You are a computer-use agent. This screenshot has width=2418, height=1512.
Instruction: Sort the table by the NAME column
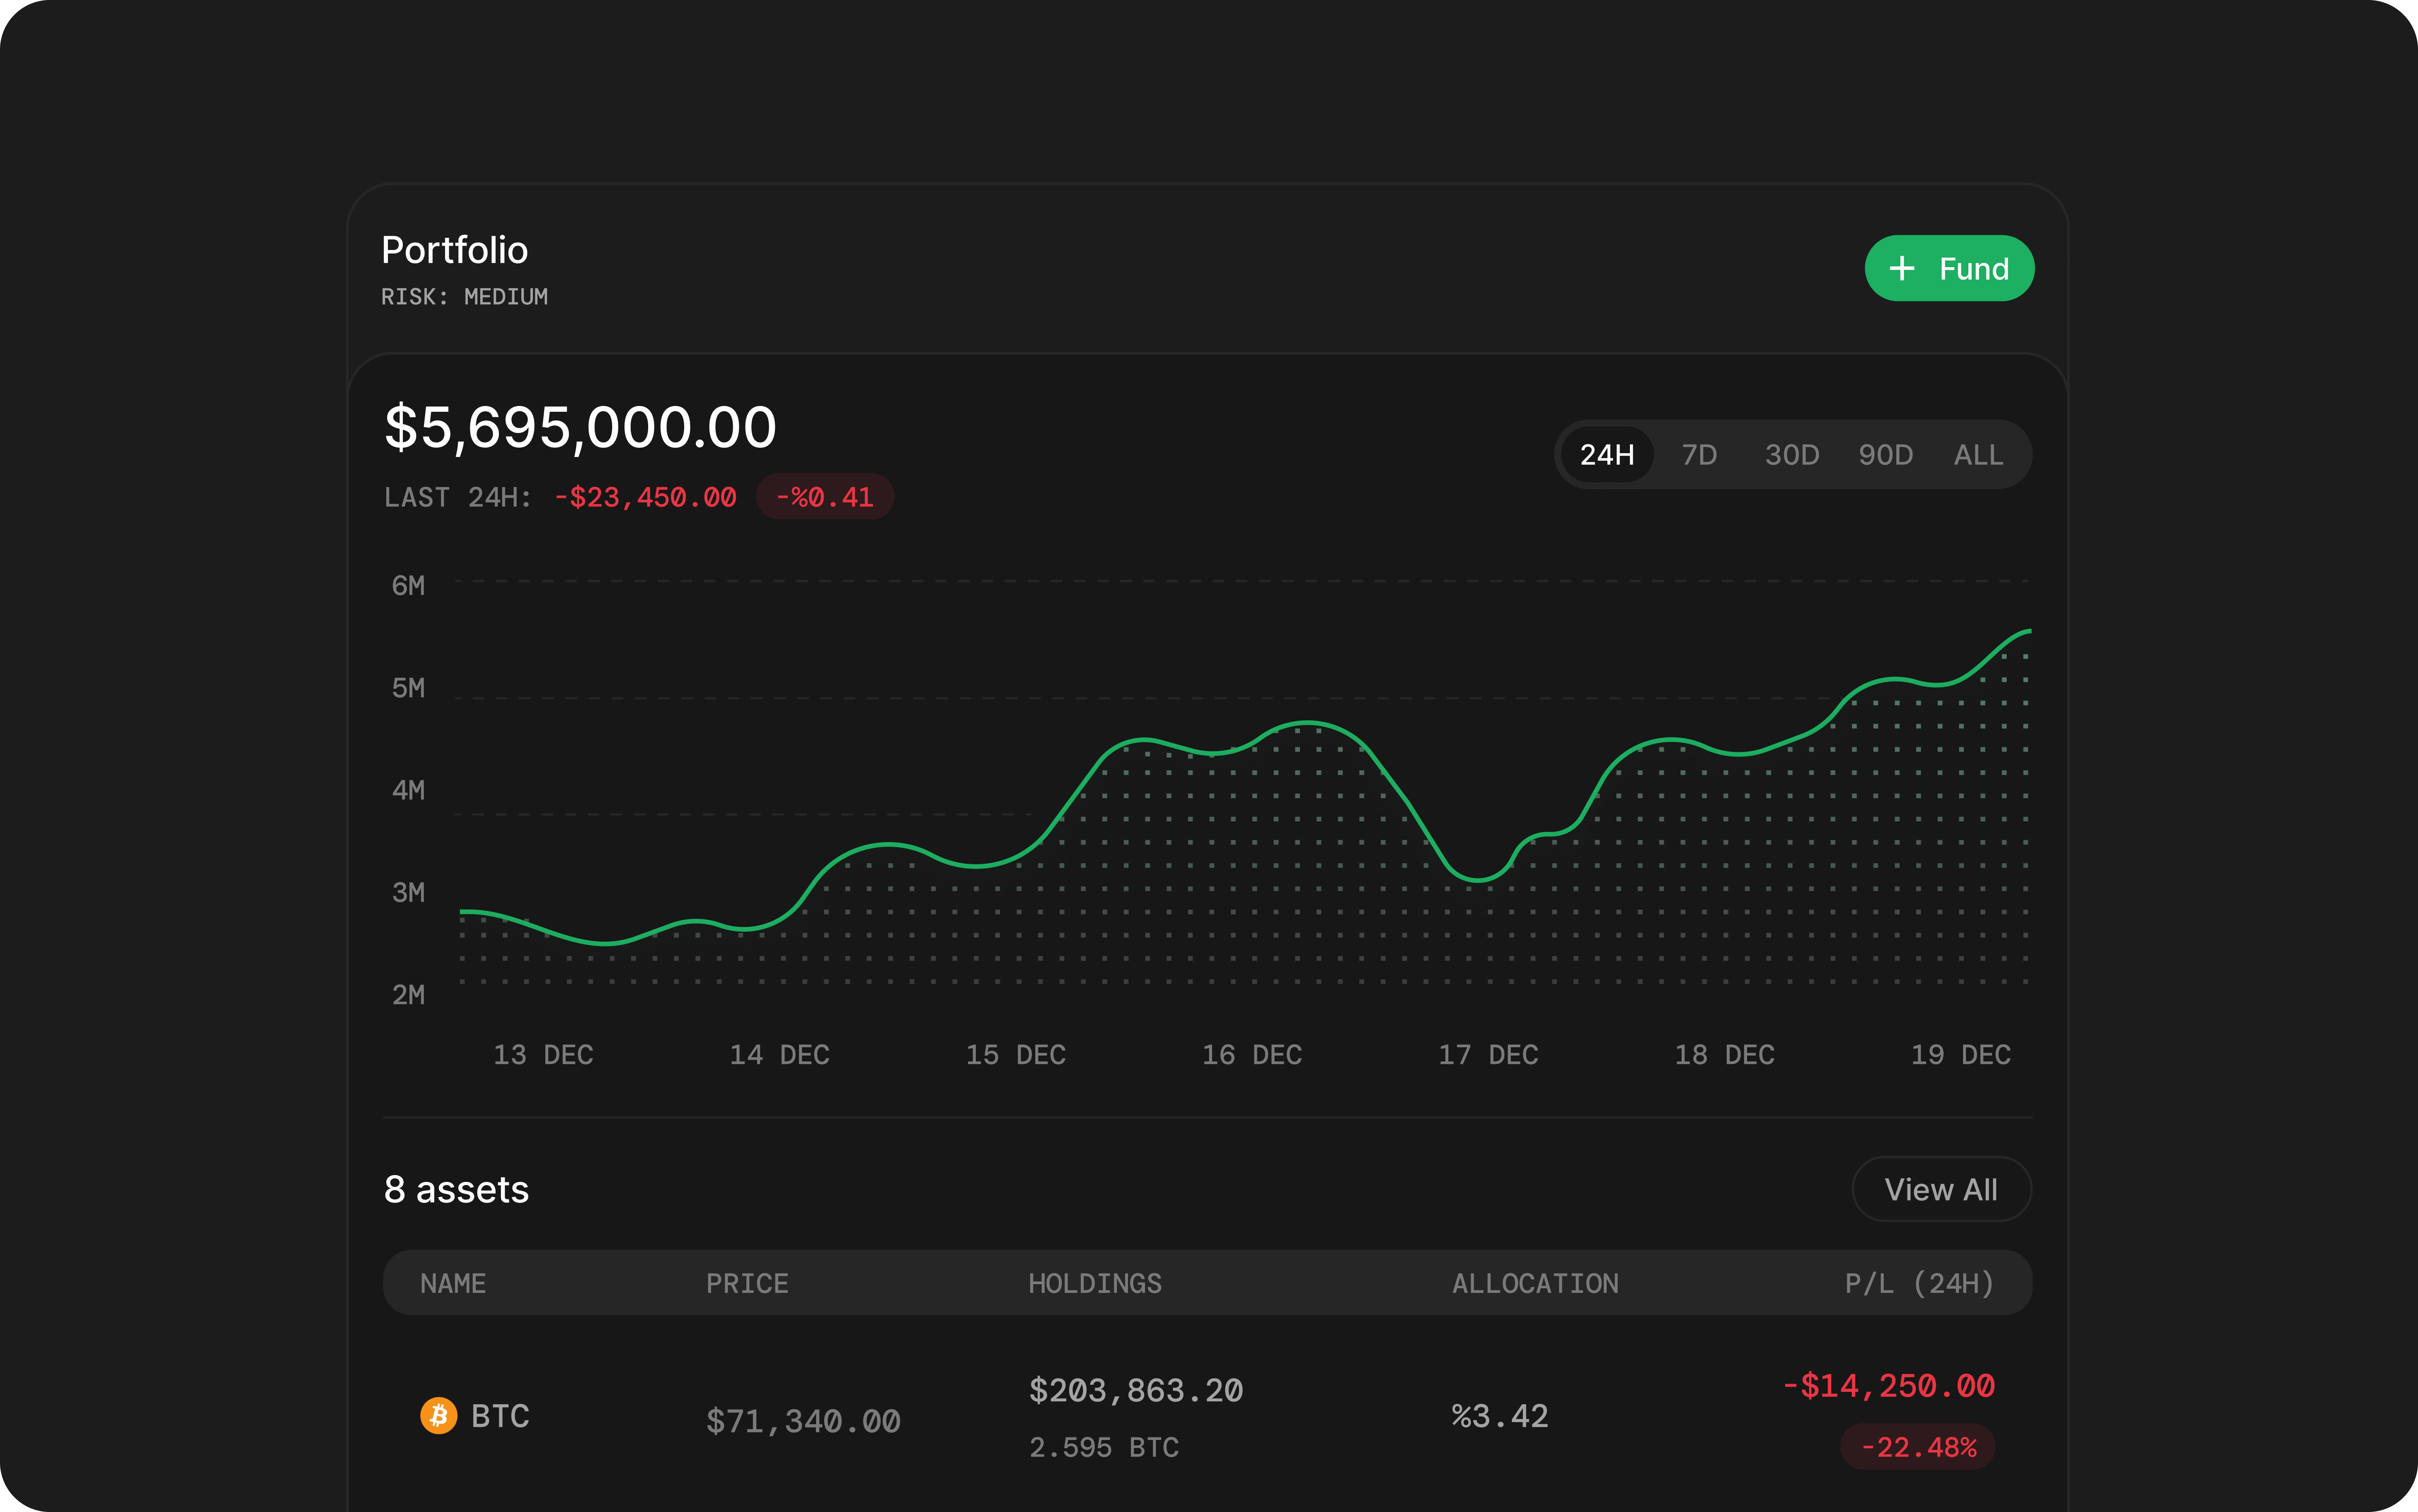[452, 1283]
